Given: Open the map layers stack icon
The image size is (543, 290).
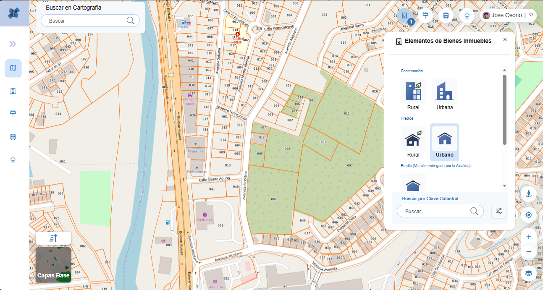Looking at the screenshot, I should click(x=528, y=273).
